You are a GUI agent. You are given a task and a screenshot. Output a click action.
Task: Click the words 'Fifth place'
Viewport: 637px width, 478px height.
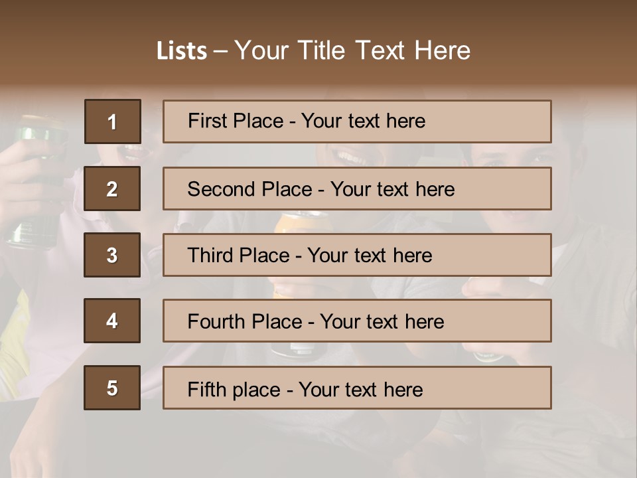click(x=234, y=390)
